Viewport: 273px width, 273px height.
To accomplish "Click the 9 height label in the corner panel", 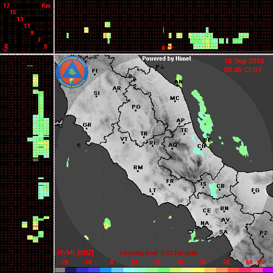I will pos(32,33).
